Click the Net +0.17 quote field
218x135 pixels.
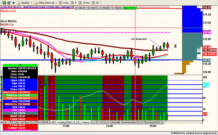click(129, 8)
